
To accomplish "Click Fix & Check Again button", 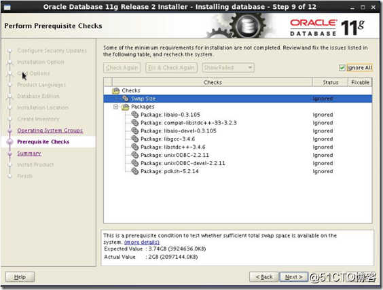I will 172,68.
